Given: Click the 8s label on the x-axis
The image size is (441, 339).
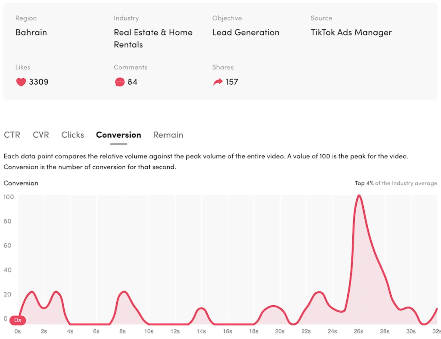Looking at the screenshot, I should tap(123, 331).
